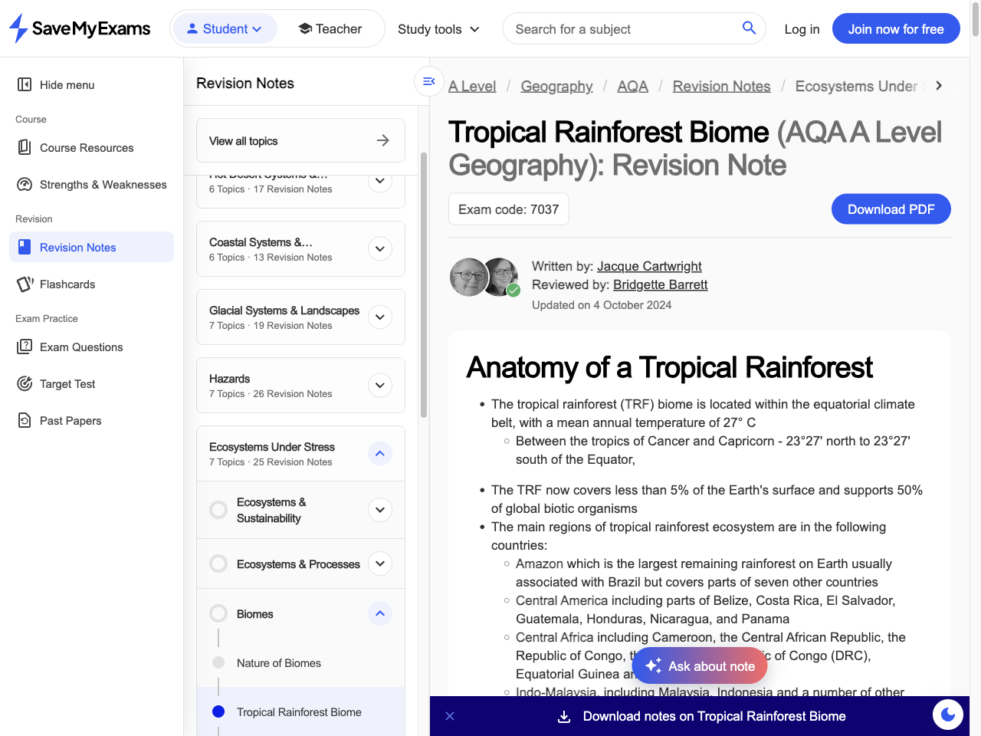
Task: Open Course Resources from the sidebar
Action: (x=25, y=147)
